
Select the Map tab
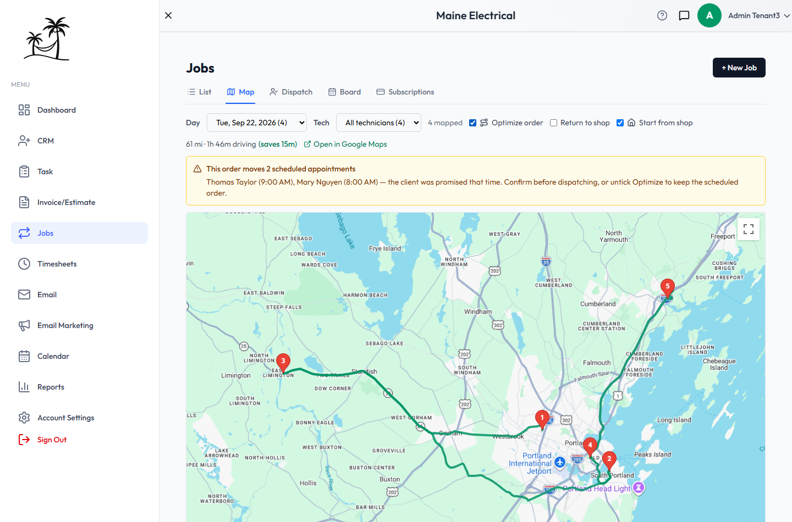241,92
